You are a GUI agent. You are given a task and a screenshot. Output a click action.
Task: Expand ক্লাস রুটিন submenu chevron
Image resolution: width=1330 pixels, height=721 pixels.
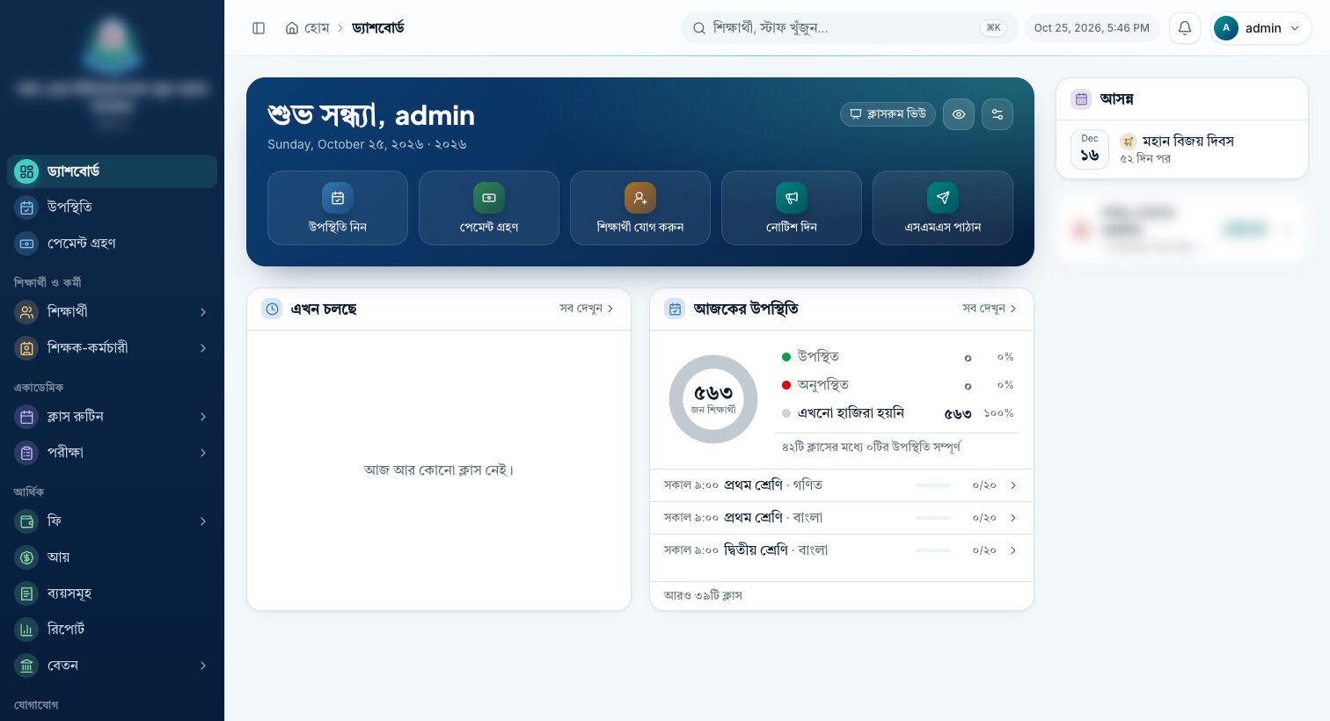[x=203, y=417]
